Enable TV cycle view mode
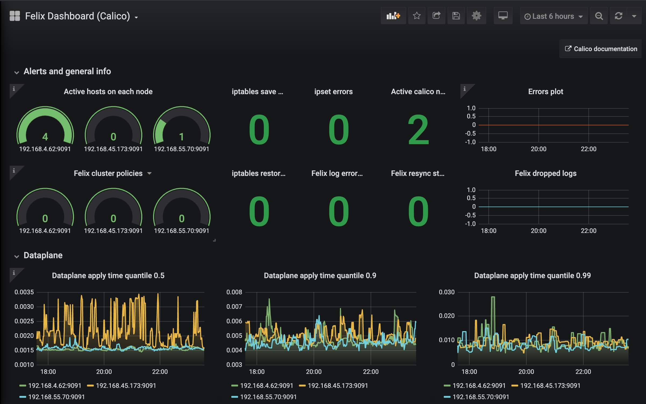The height and width of the screenshot is (404, 646). 503,16
